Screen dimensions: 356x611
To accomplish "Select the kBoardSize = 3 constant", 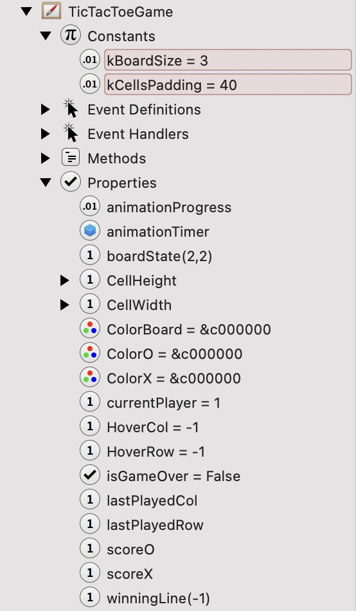I will [x=228, y=60].
